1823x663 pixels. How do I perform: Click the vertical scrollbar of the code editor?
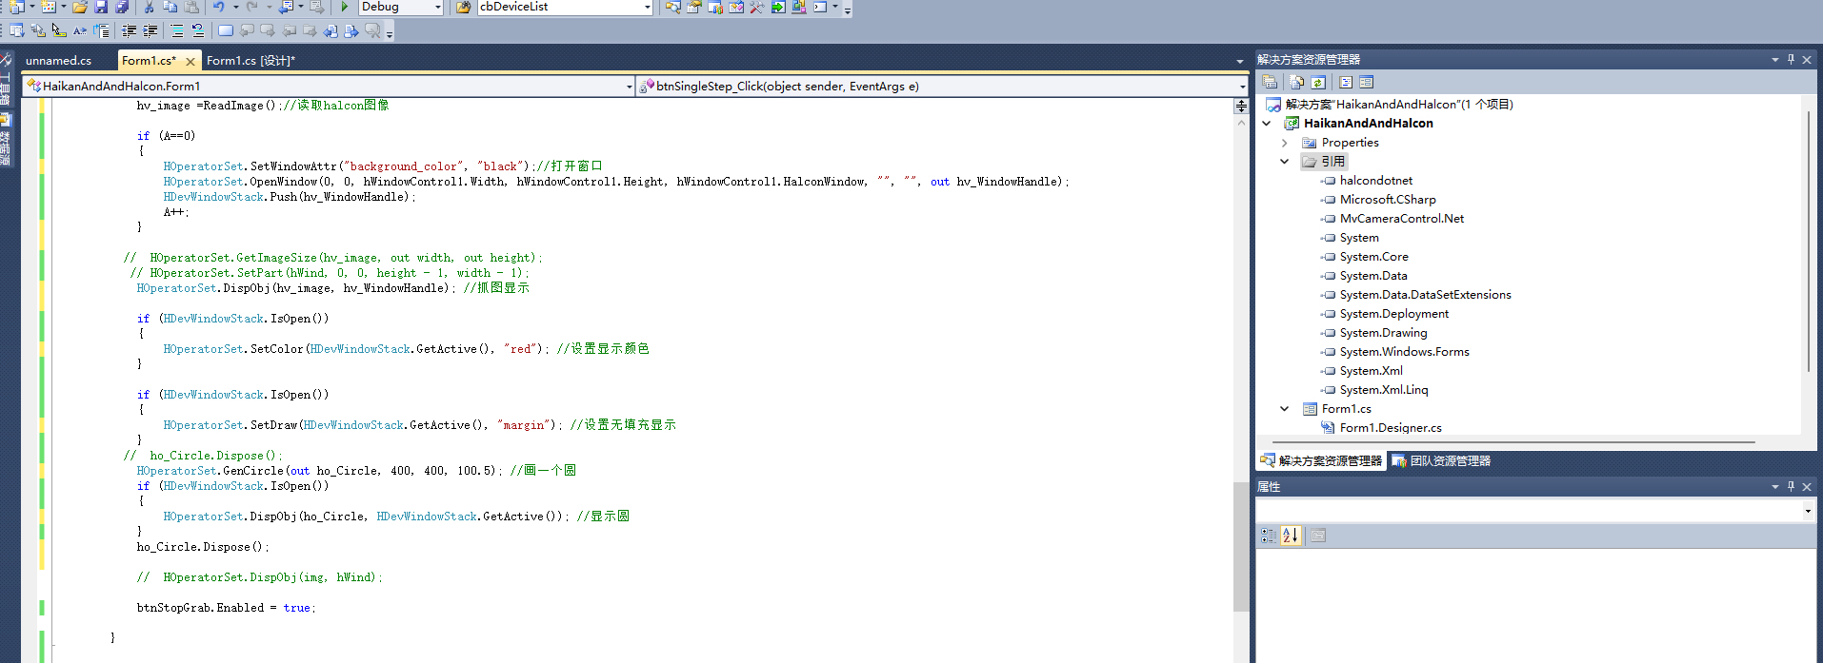pyautogui.click(x=1241, y=546)
